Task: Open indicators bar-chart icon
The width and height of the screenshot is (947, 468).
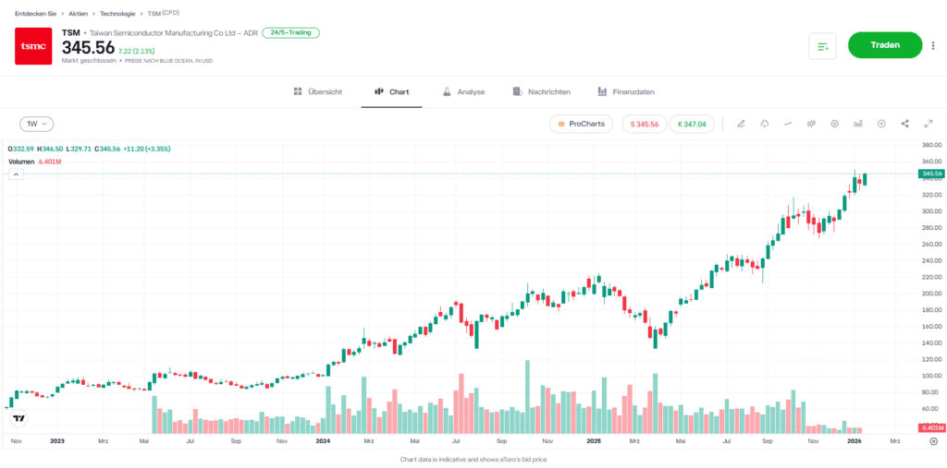Action: click(858, 124)
